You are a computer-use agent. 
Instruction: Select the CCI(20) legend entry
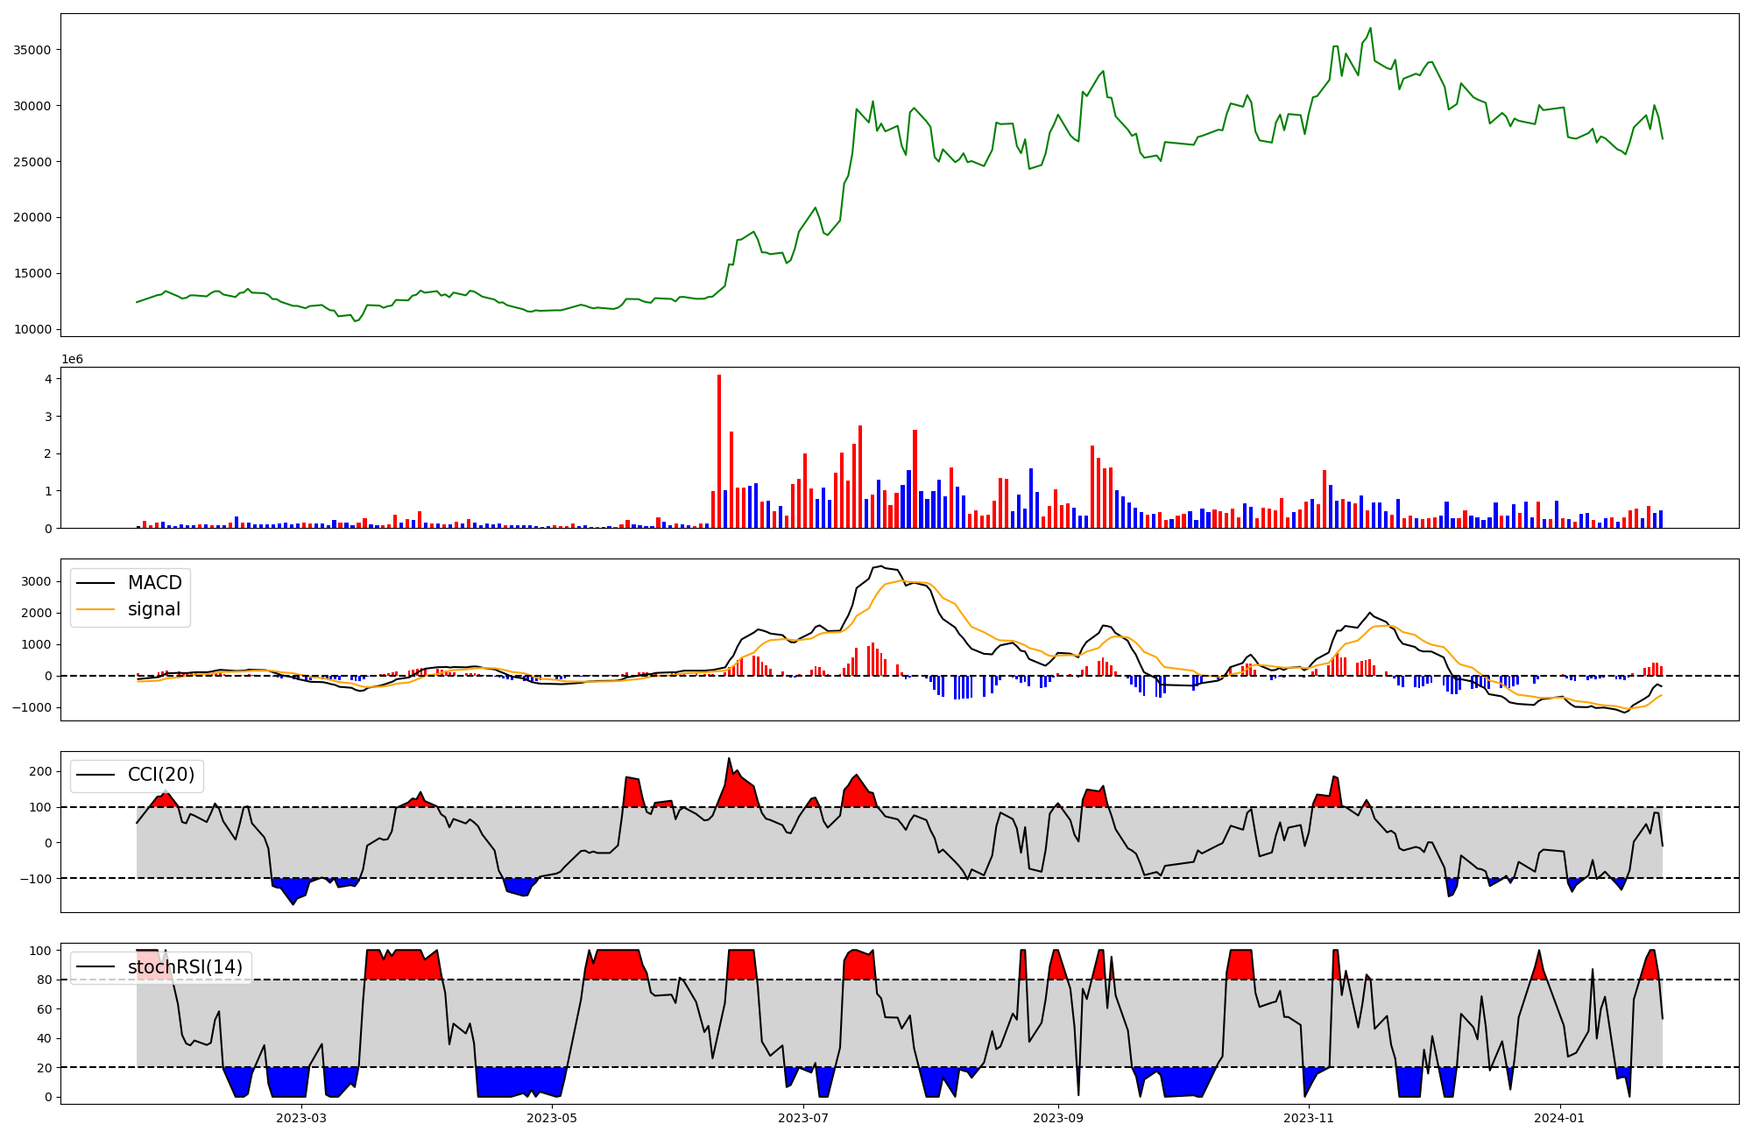tap(160, 775)
